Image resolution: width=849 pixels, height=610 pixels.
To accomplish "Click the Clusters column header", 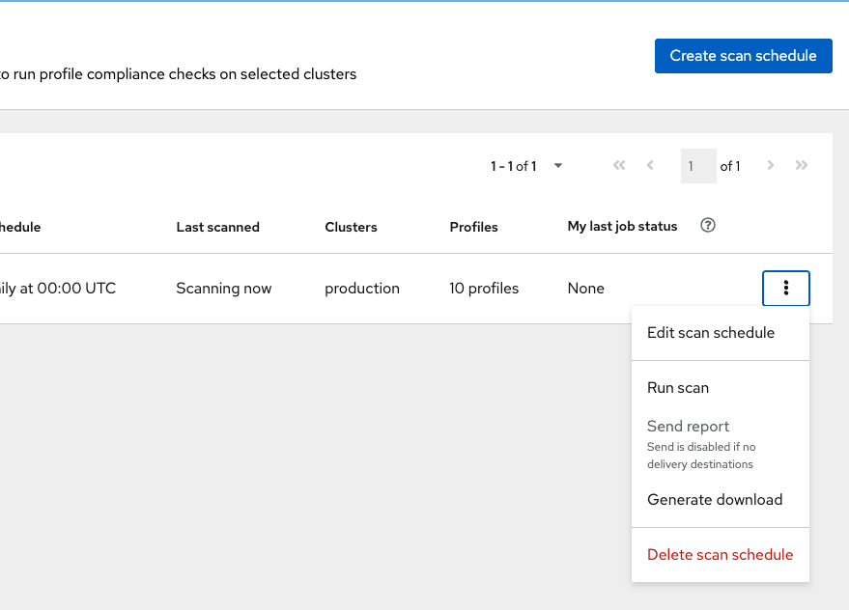I will tap(351, 228).
